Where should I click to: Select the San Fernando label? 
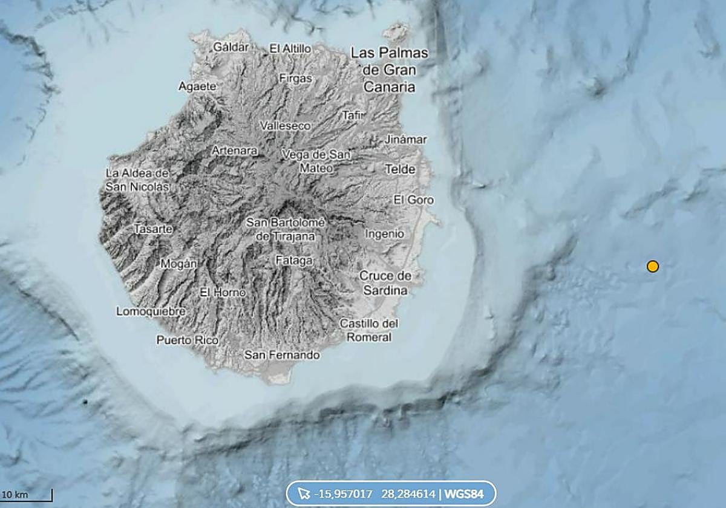282,355
